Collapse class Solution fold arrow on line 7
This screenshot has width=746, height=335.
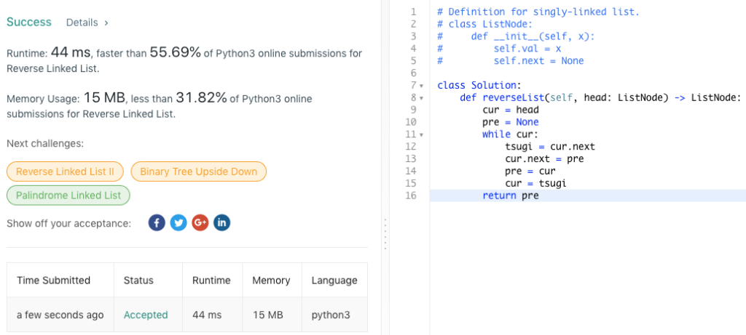click(x=421, y=86)
